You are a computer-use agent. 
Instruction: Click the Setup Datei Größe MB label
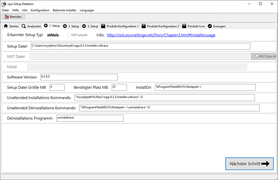26,87
